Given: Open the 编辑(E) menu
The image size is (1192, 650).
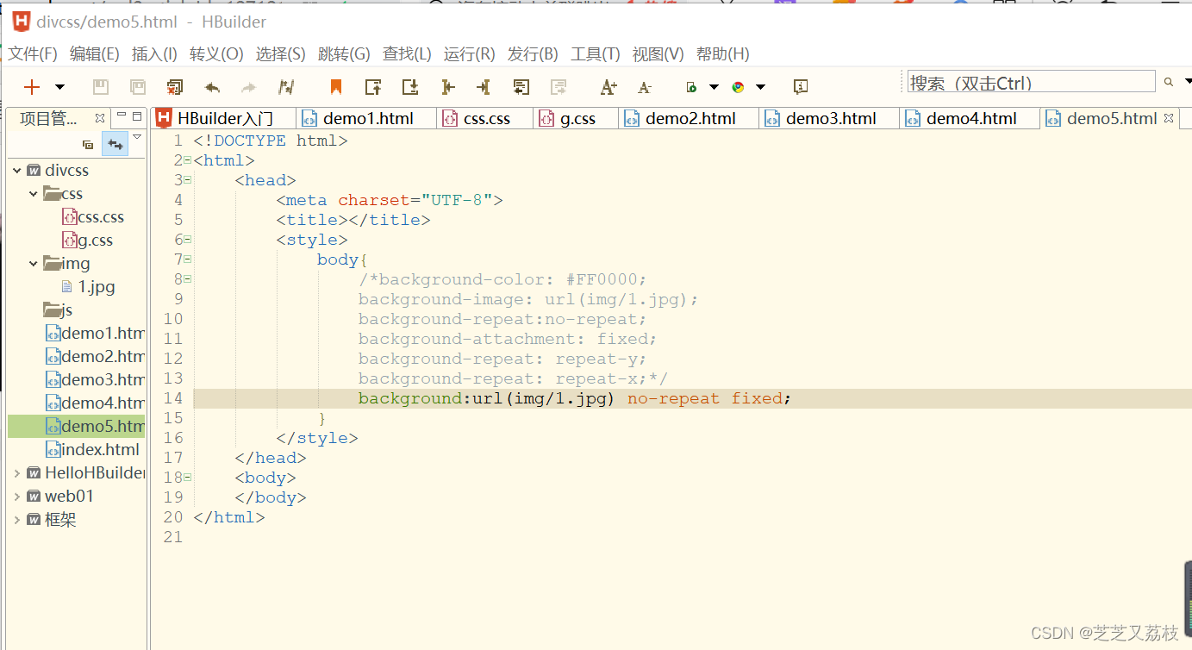Looking at the screenshot, I should click(95, 53).
